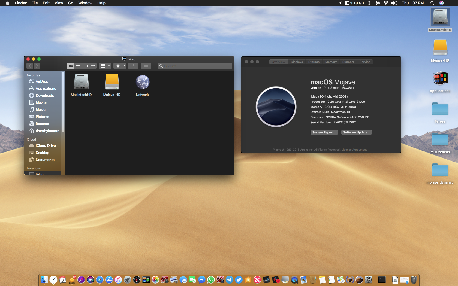Switch Finder to icon view

pyautogui.click(x=70, y=66)
